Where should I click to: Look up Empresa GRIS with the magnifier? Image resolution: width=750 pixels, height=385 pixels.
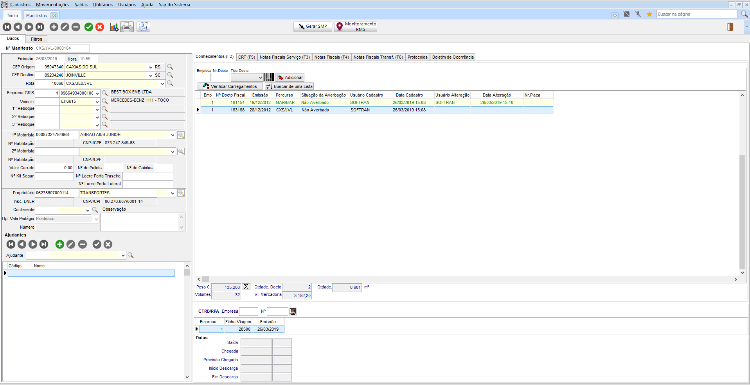pyautogui.click(x=104, y=93)
